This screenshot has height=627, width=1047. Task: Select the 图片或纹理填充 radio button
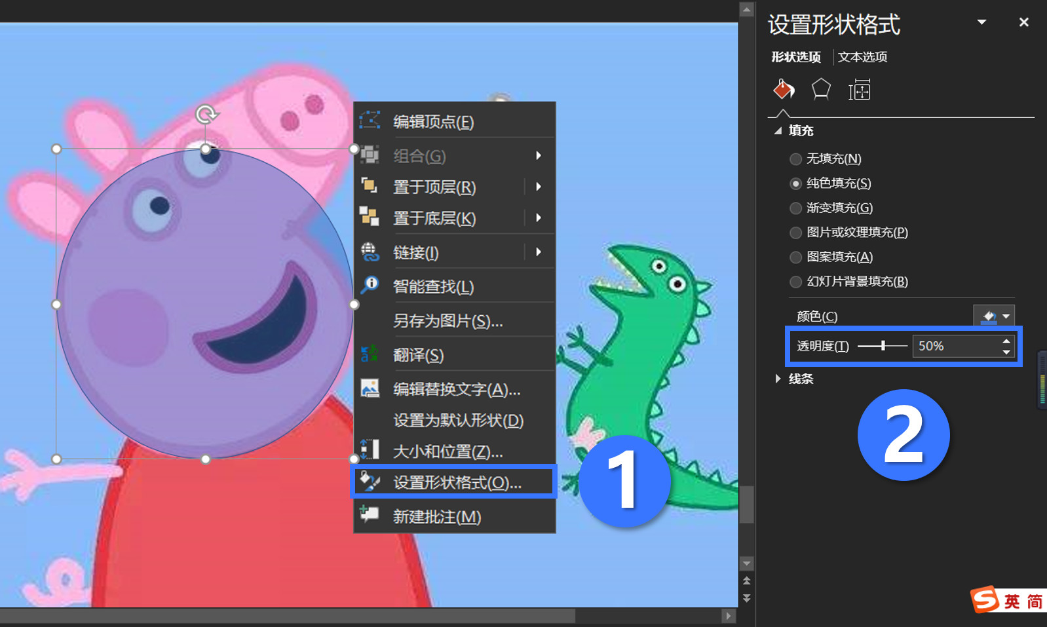pyautogui.click(x=795, y=233)
